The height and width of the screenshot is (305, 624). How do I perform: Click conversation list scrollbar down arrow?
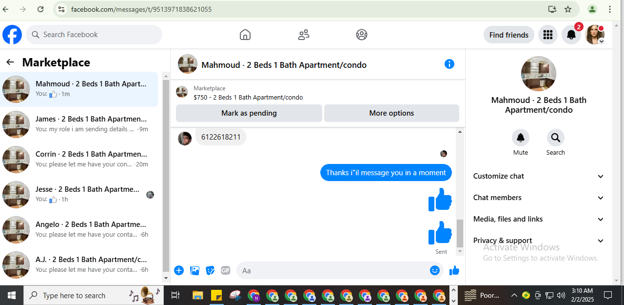click(x=166, y=278)
